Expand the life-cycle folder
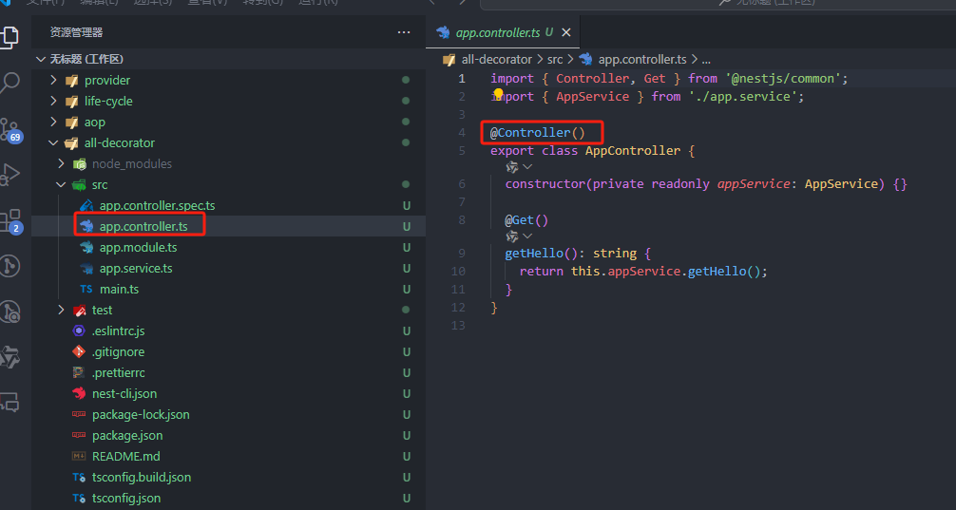The image size is (956, 510). click(x=53, y=102)
